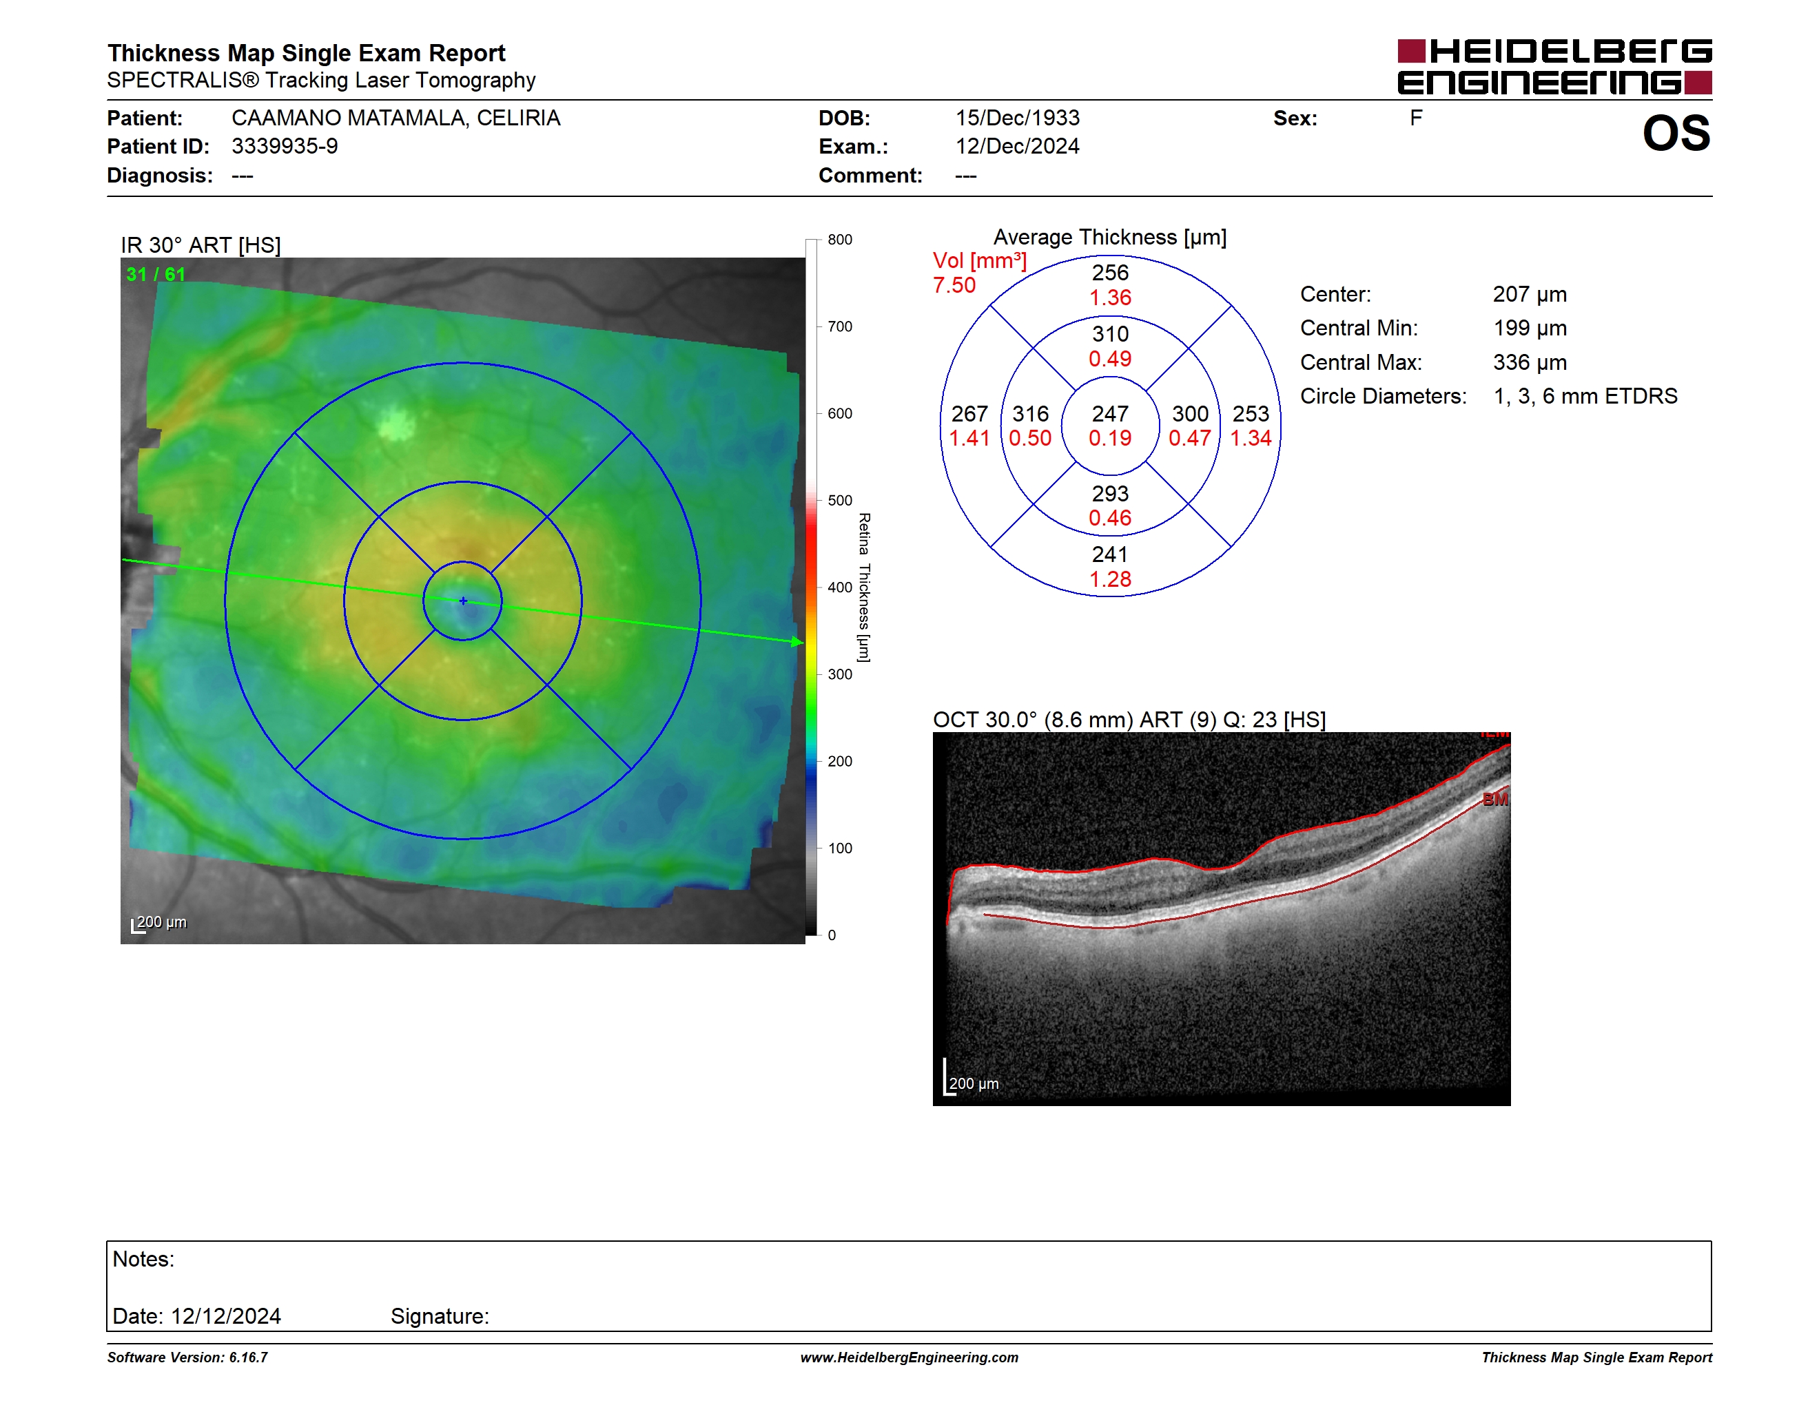Click total volume value 7.50
This screenshot has height=1405, width=1819.
point(954,284)
